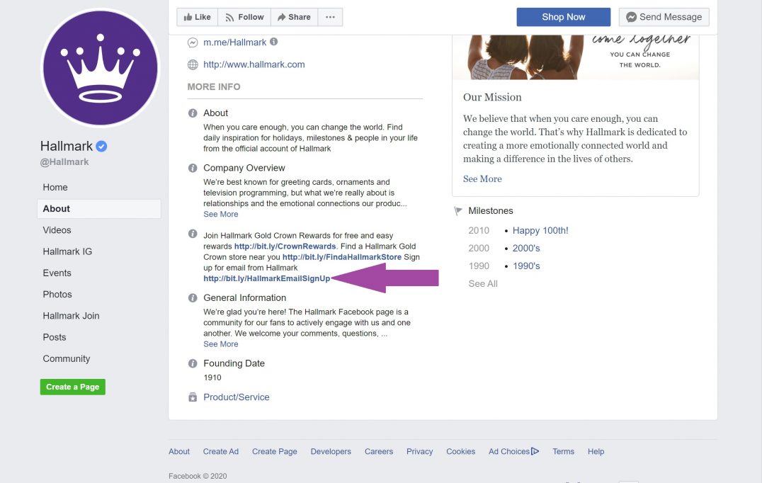The image size is (762, 483).
Task: Click the Messenger icon beside m.me/Hallmark
Action: pos(192,42)
